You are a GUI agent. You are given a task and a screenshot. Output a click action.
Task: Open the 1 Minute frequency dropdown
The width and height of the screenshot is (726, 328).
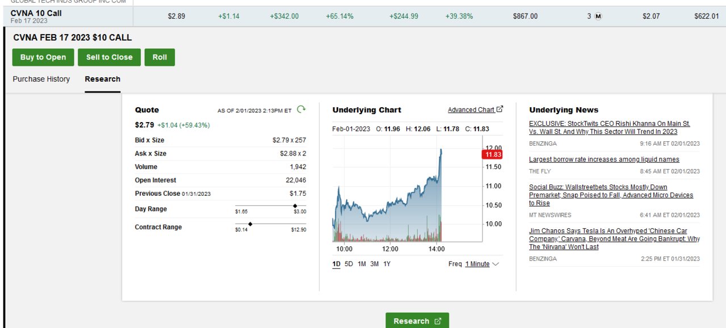(x=477, y=264)
